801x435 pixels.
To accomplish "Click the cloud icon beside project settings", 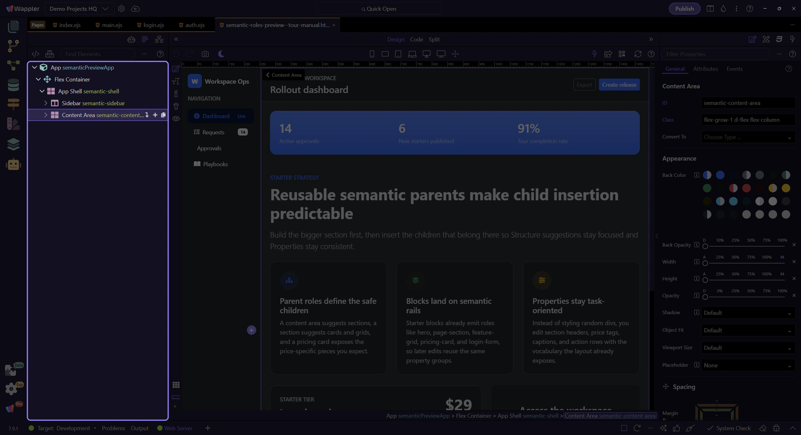I will [x=135, y=9].
